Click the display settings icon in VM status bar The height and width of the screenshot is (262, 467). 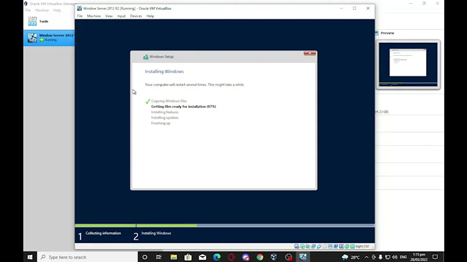[330, 246]
